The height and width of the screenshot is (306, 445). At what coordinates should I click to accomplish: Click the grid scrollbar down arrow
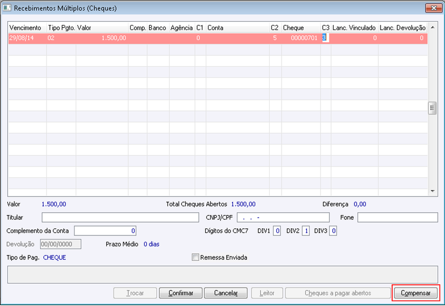[x=433, y=191]
